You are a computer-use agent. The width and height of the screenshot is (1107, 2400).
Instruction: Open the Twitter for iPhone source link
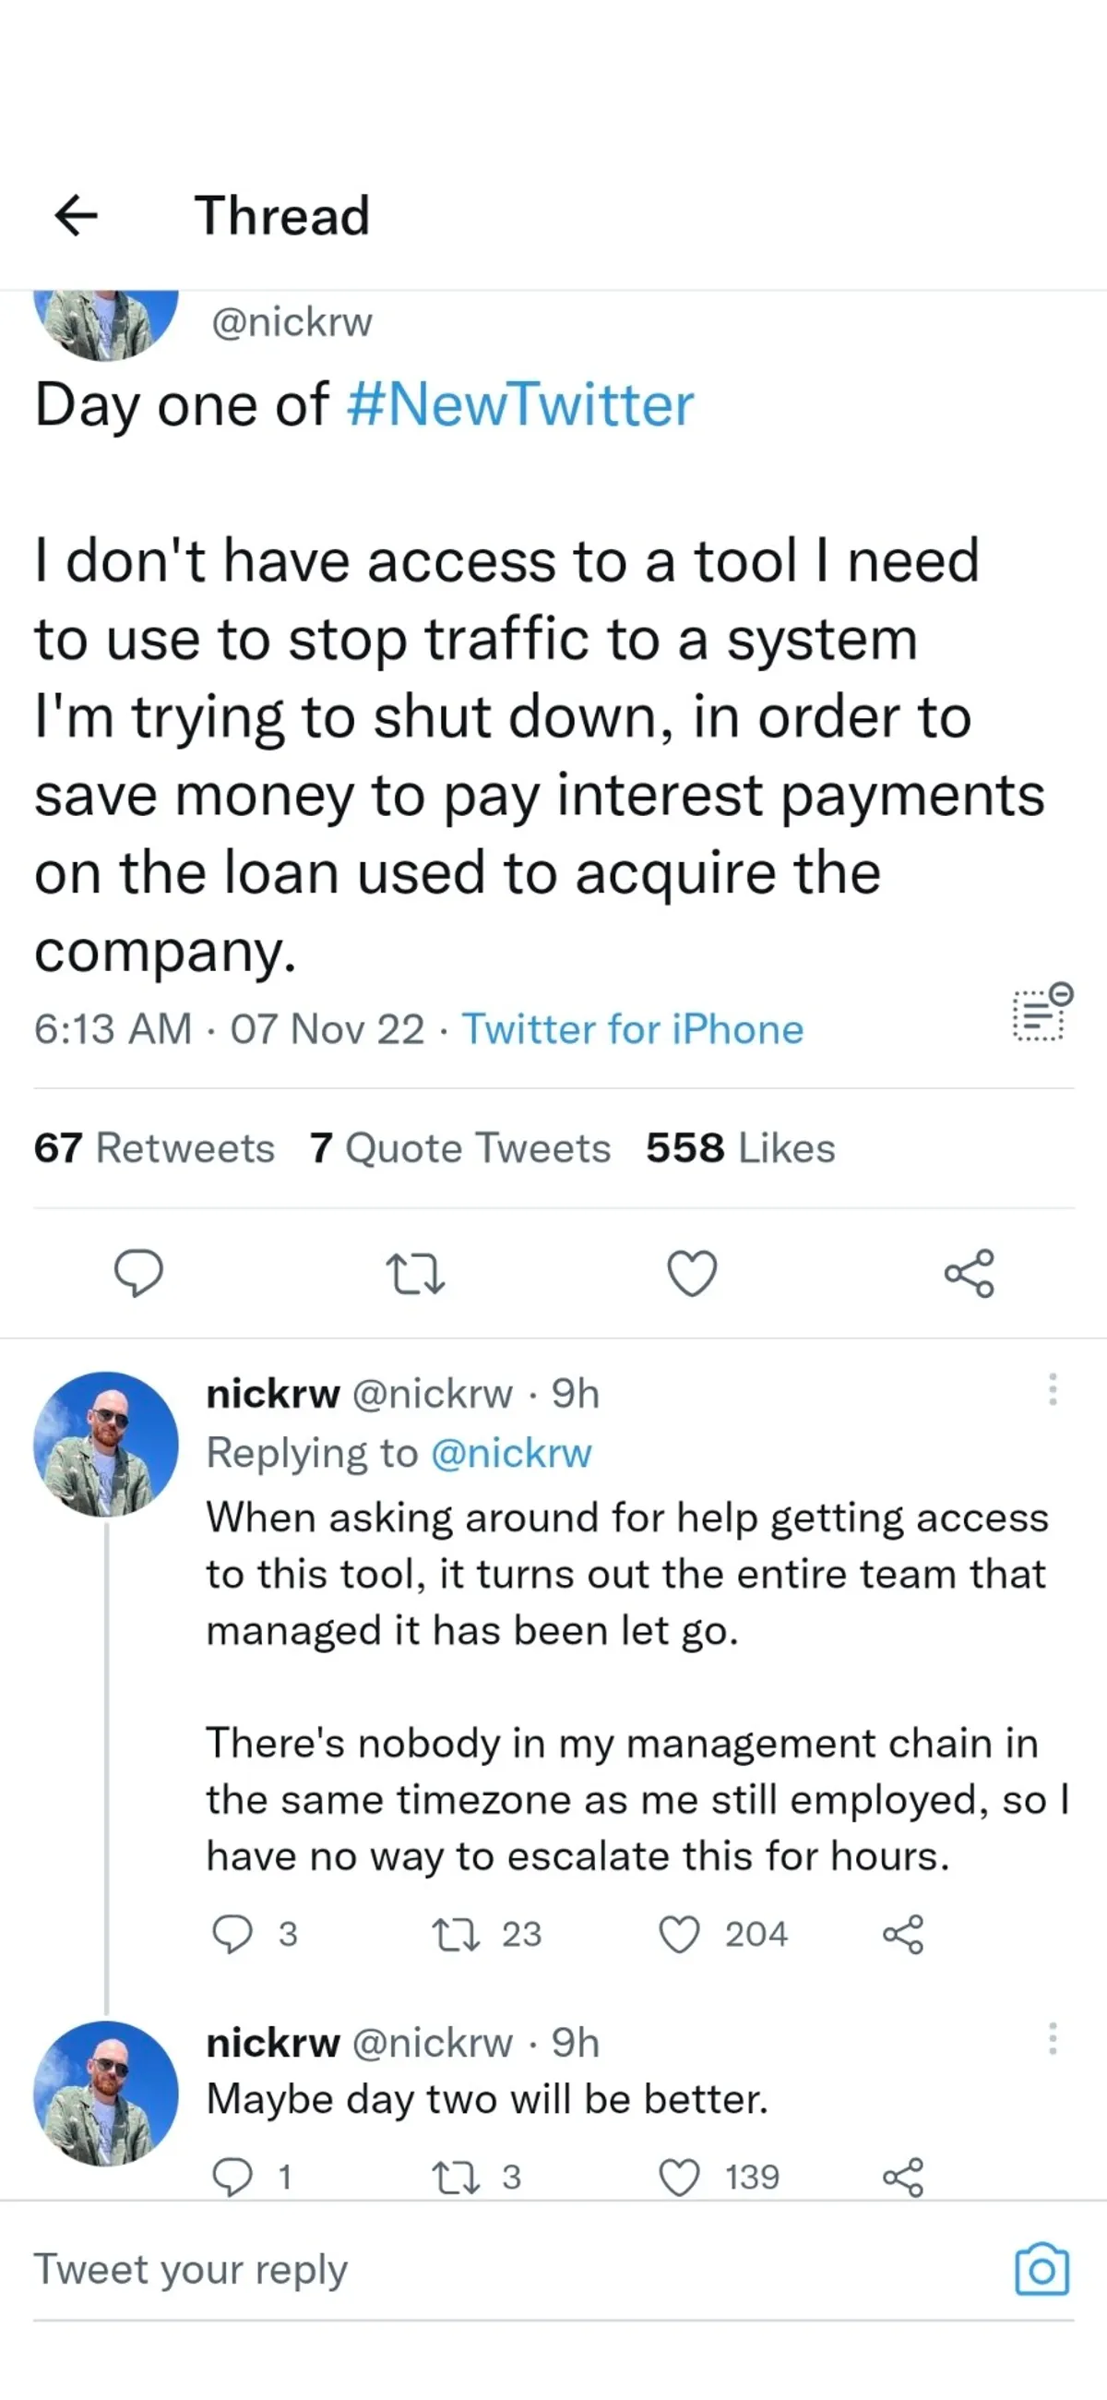pos(632,1029)
